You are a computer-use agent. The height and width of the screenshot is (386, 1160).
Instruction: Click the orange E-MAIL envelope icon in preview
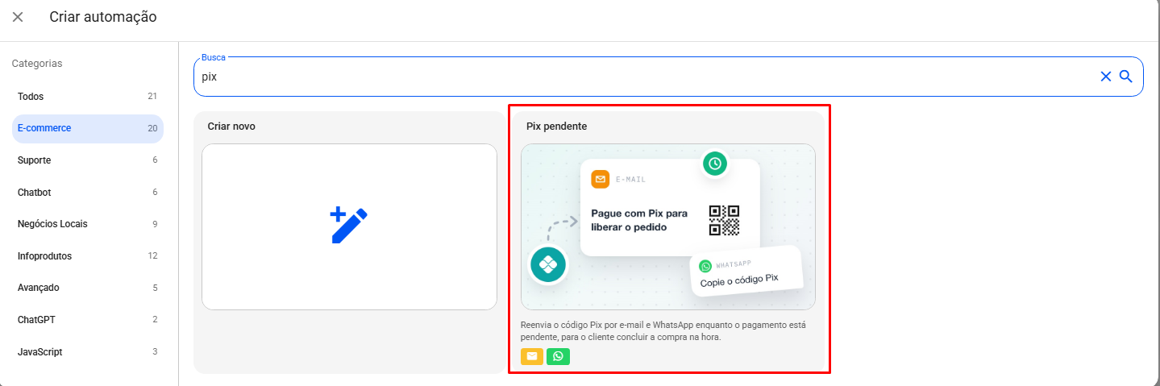(x=601, y=179)
